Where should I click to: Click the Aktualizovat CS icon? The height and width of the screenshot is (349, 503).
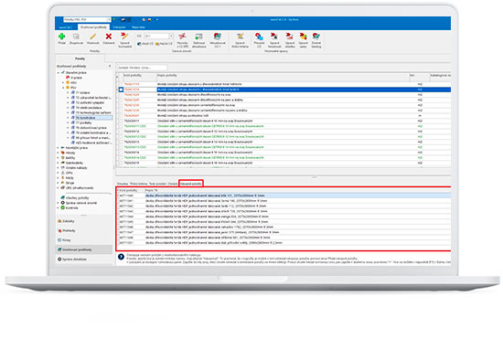click(218, 37)
